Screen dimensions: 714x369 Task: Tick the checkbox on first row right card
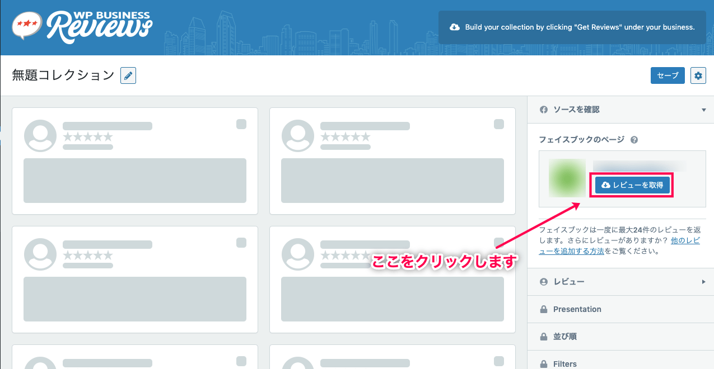point(499,124)
